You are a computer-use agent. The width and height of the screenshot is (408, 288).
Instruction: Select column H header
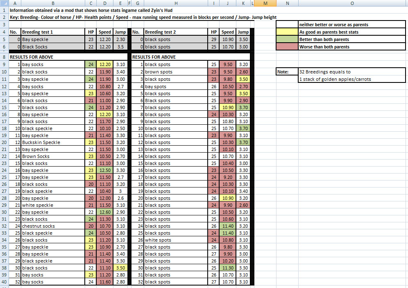pos(176,3)
